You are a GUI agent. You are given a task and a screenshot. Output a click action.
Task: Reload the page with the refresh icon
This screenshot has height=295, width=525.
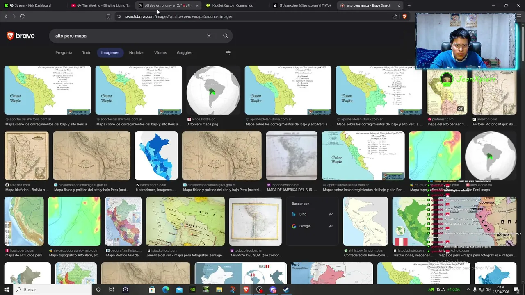(x=22, y=16)
